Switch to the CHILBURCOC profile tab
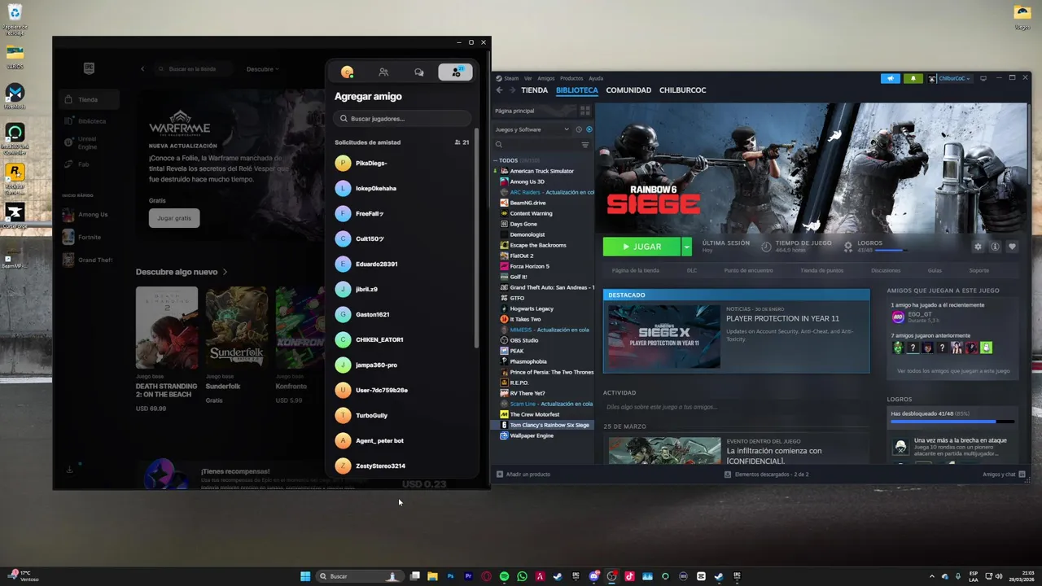 (x=682, y=90)
